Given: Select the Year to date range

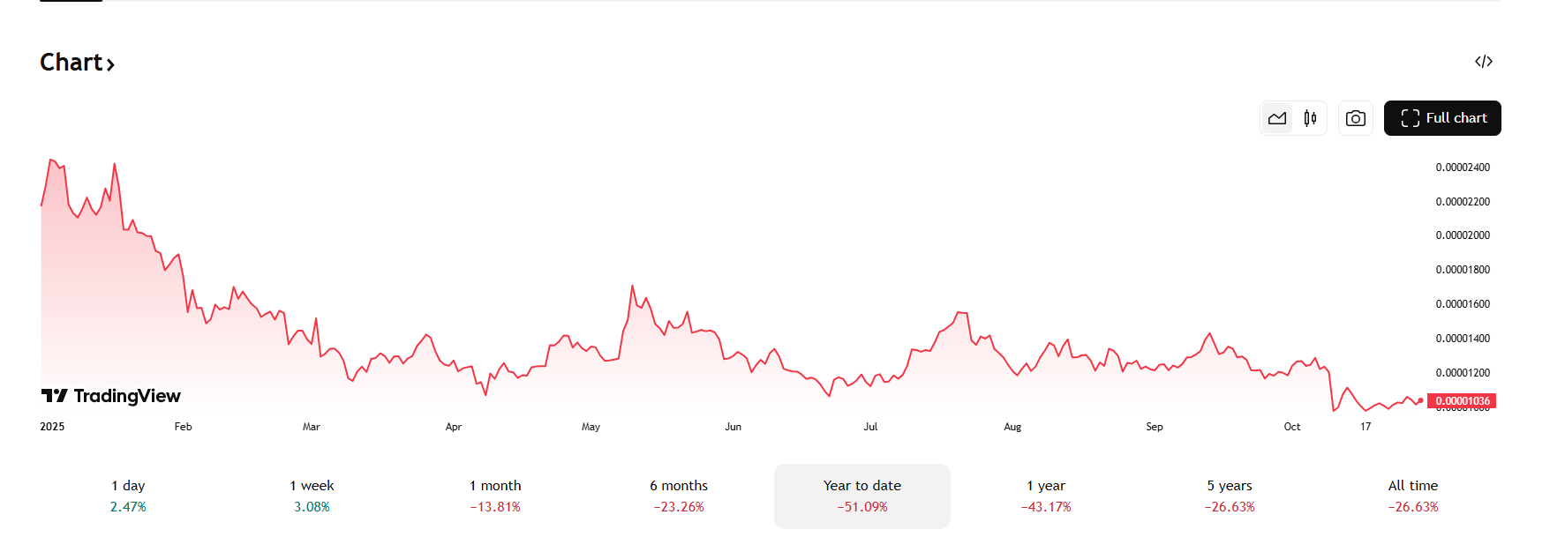Looking at the screenshot, I should click(x=862, y=496).
